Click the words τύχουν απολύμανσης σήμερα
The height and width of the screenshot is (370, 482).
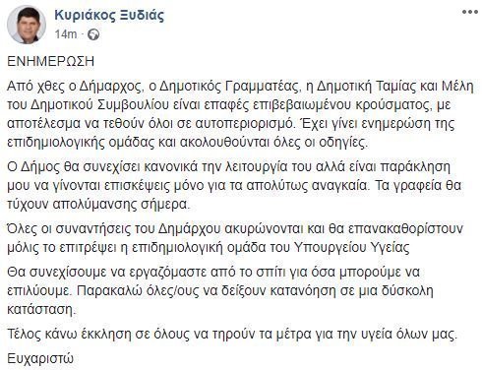[98, 204]
